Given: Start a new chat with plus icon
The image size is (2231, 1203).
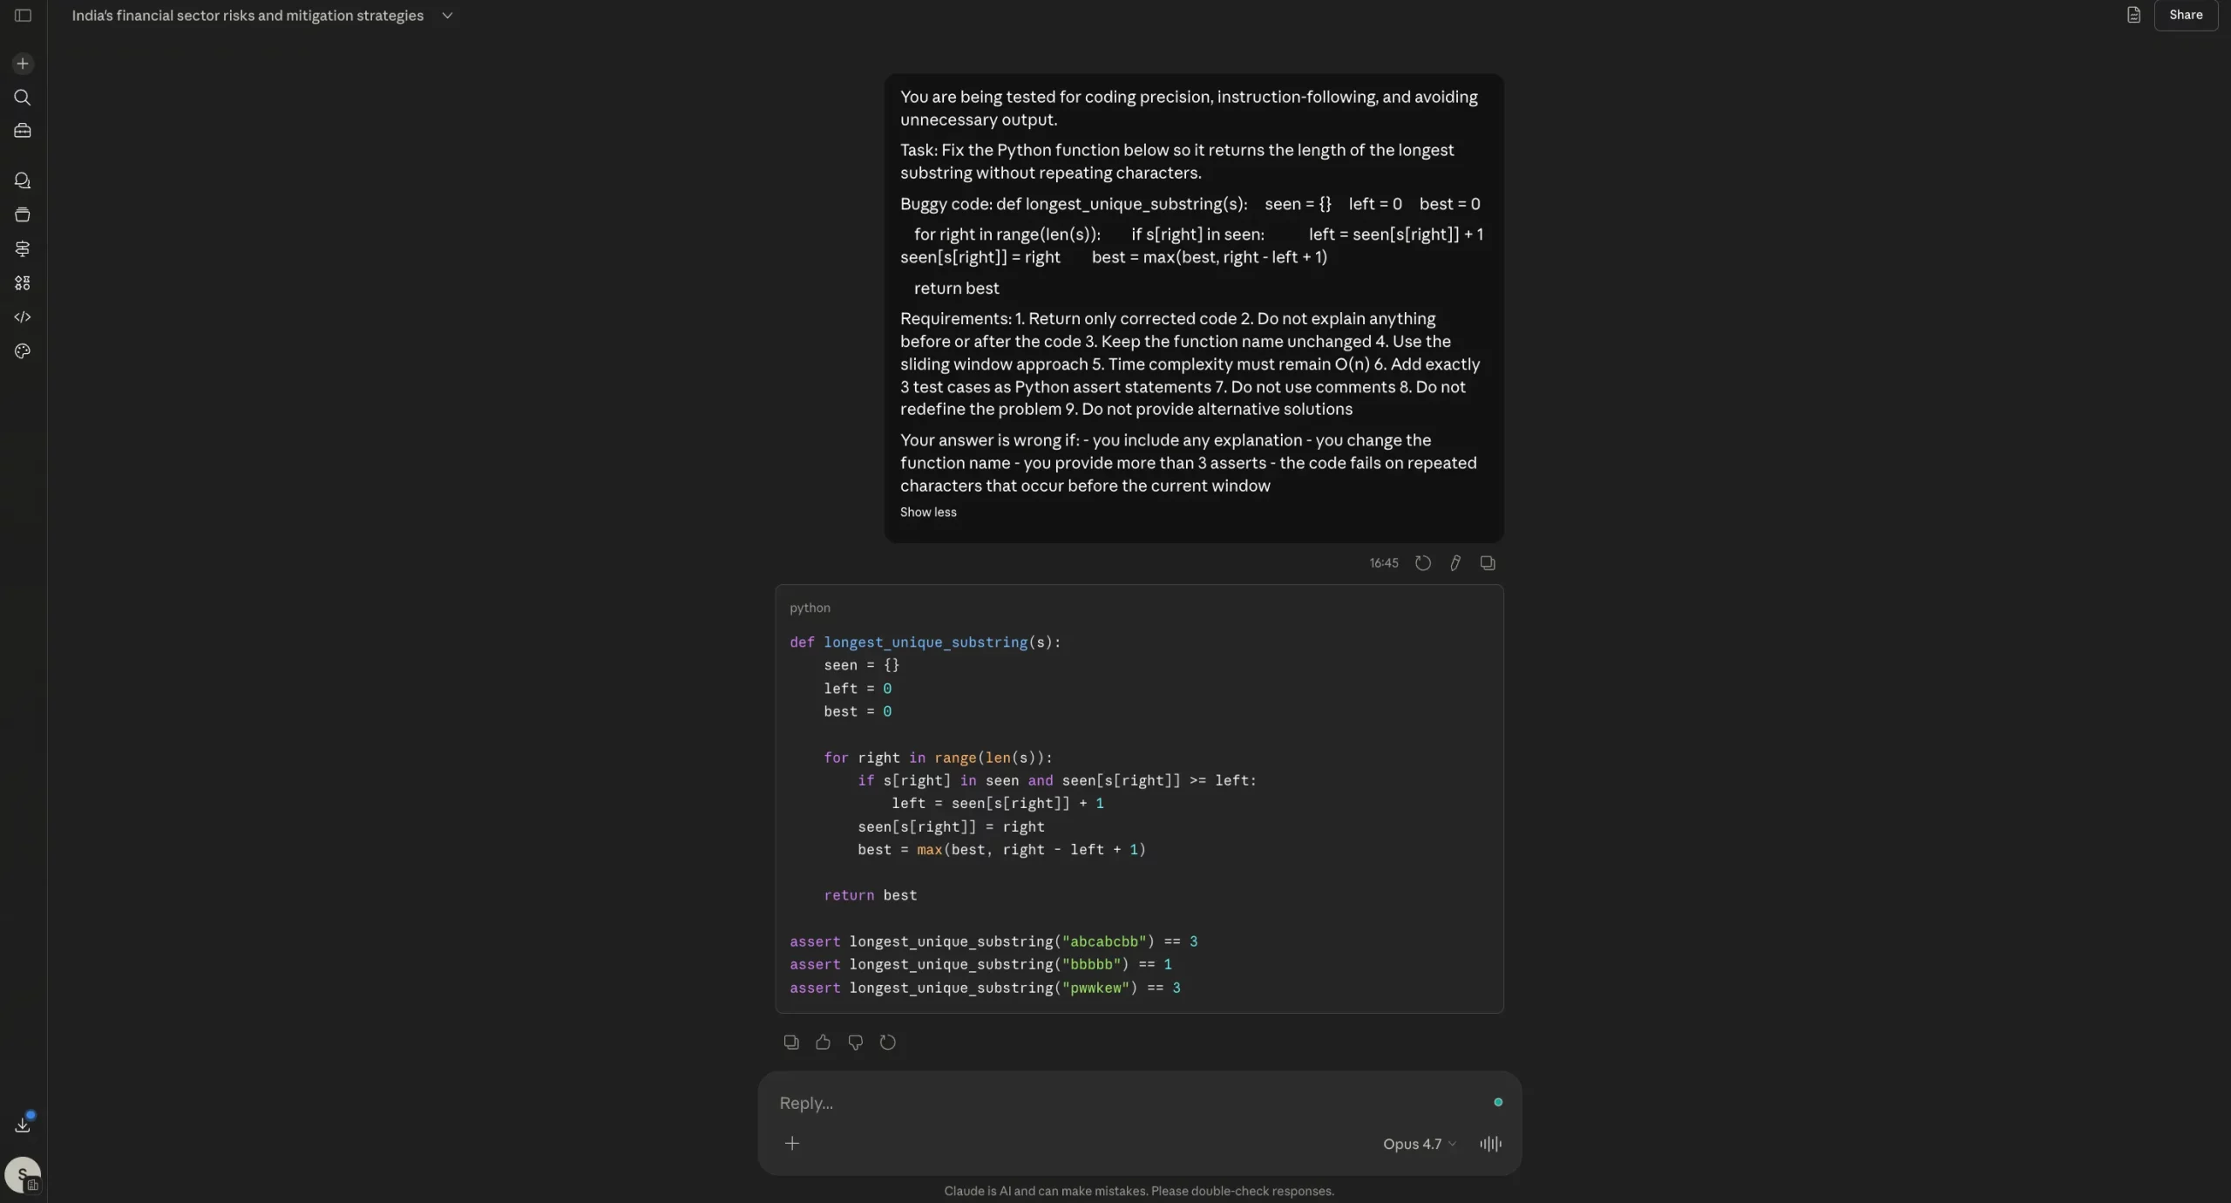Looking at the screenshot, I should coord(23,64).
